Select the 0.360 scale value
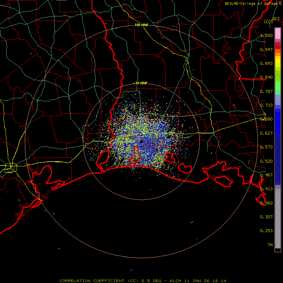The width and height of the screenshot is (283, 283). [x=266, y=203]
